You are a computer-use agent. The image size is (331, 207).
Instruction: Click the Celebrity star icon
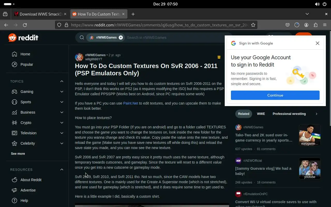coord(14,143)
